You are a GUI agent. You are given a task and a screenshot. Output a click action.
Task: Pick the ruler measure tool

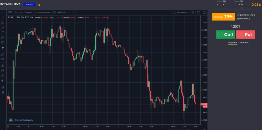click(3, 54)
